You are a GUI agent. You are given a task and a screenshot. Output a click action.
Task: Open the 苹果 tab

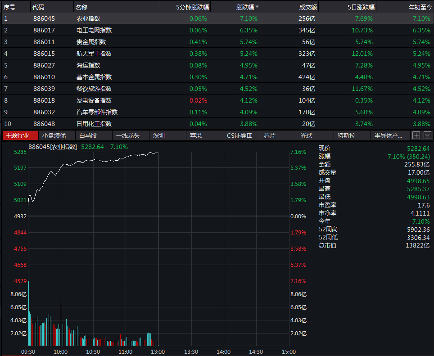(204, 135)
